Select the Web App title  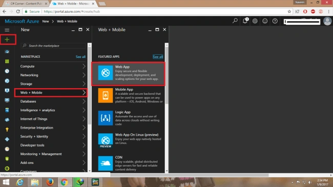122,67
